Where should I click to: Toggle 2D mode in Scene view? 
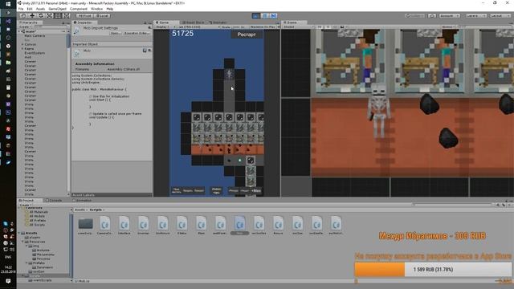320,26
